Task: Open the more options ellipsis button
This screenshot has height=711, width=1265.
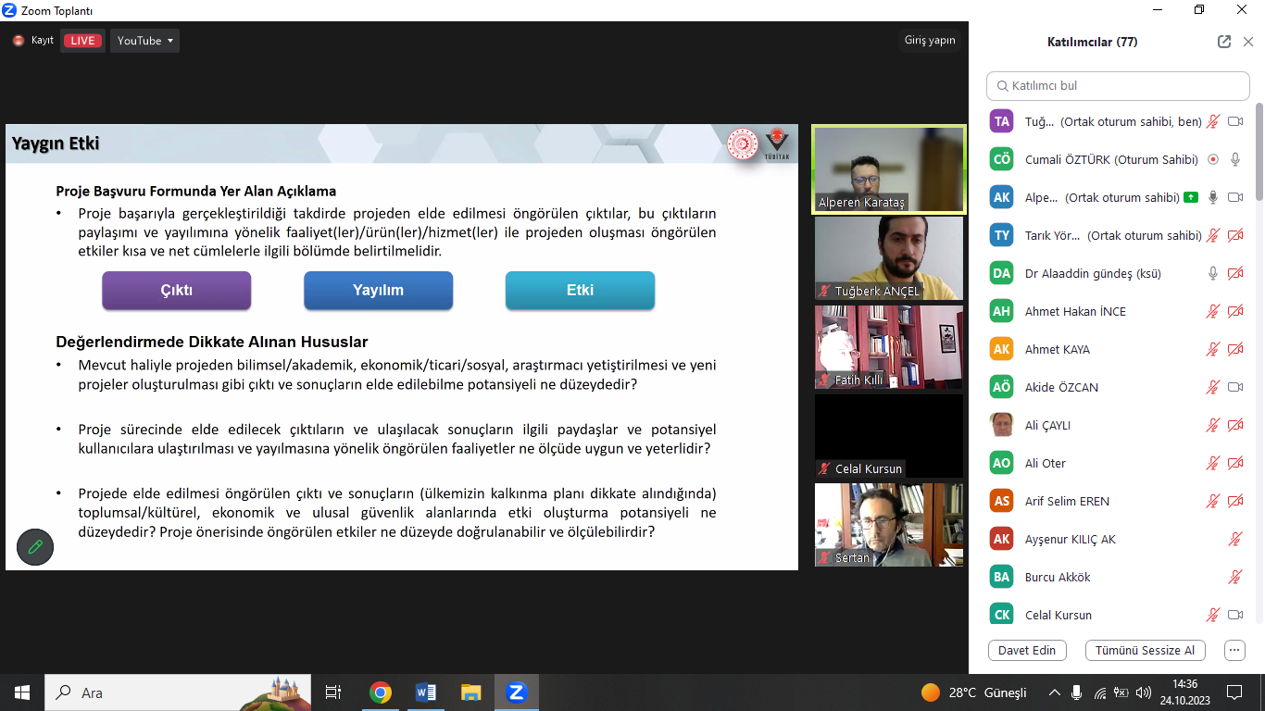Action: pyautogui.click(x=1234, y=650)
